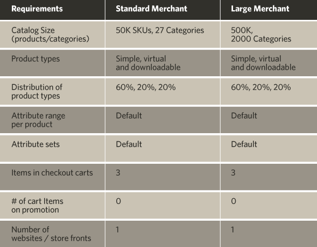Click Standard Merchant's Simple, virtual and downloadable cell
317x247 pixels.
148,63
